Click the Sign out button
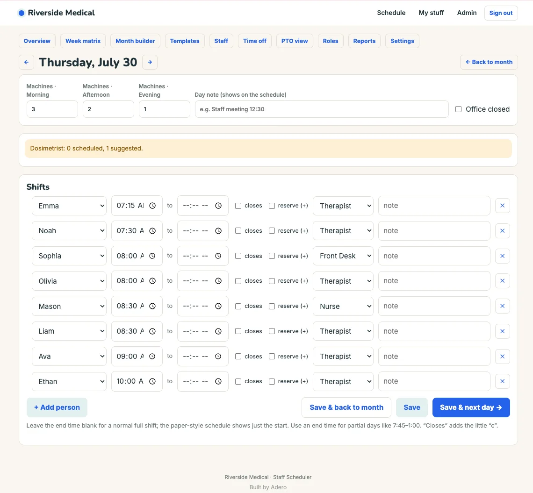533x493 pixels. point(501,13)
